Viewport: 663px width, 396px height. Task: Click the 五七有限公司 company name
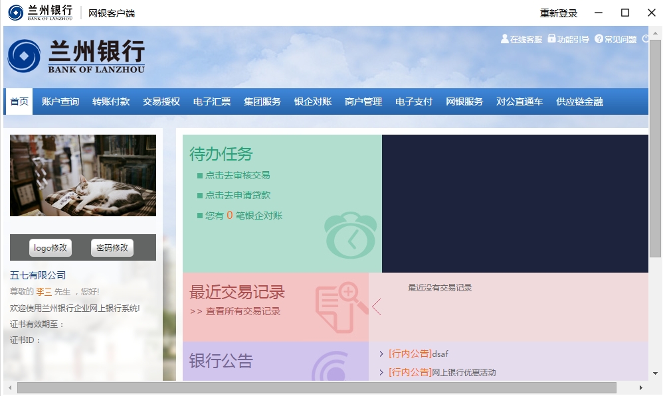tap(38, 276)
